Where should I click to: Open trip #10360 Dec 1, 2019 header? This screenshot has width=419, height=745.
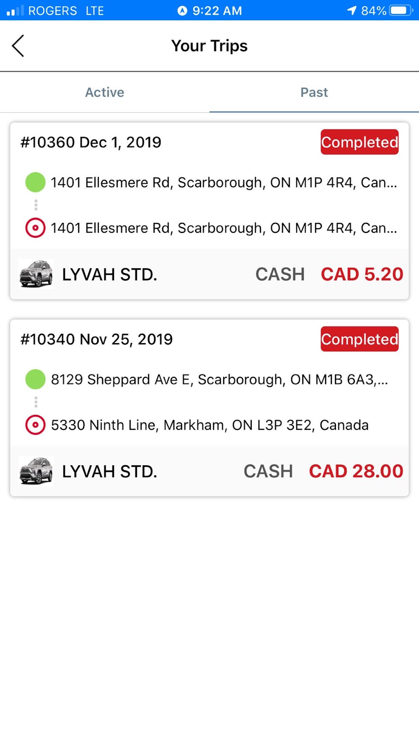pos(91,142)
